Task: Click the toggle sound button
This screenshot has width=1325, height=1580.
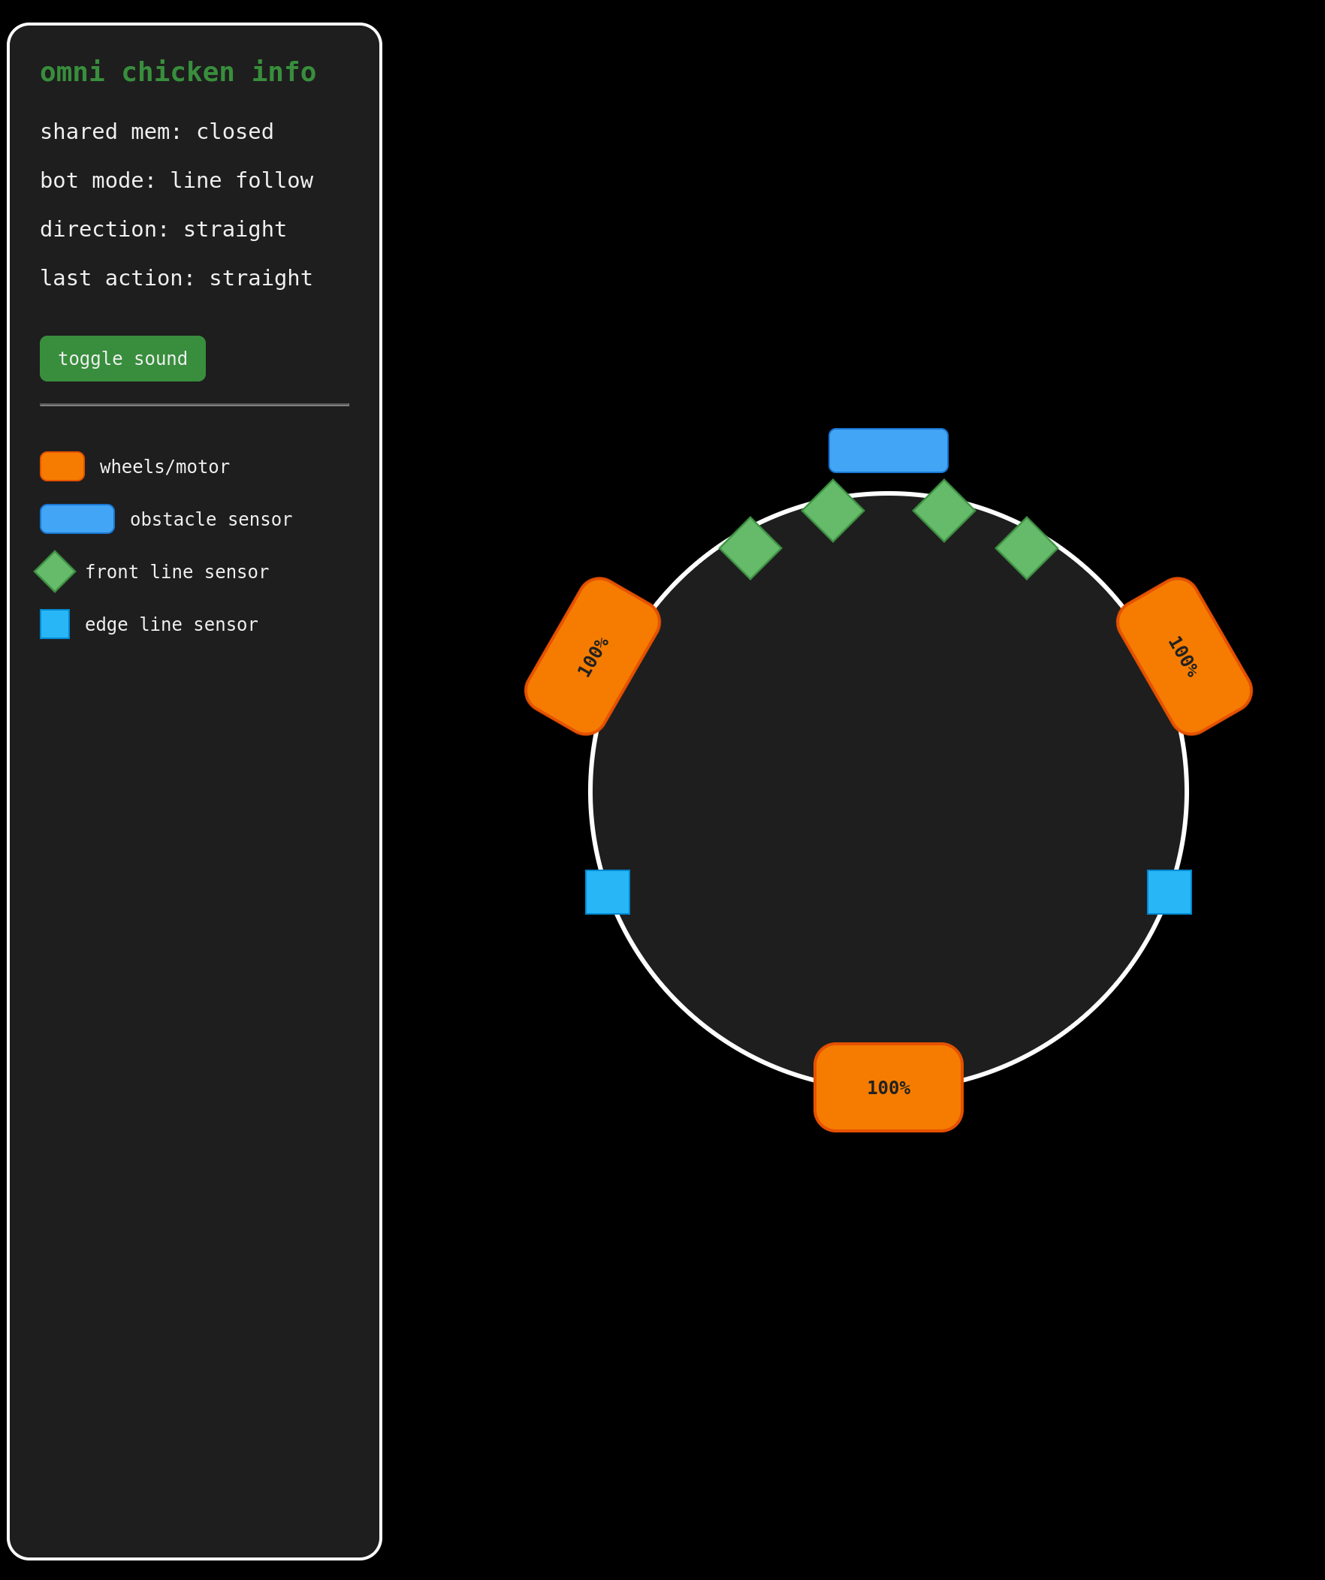Action: point(122,358)
